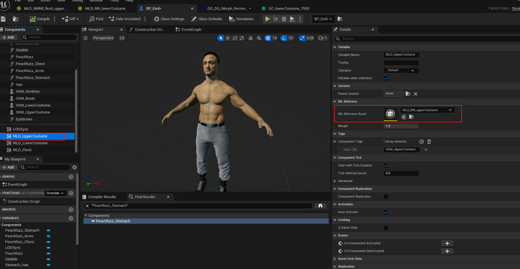Compile the blueprint
Screen dimensions: 520x269
point(40,19)
